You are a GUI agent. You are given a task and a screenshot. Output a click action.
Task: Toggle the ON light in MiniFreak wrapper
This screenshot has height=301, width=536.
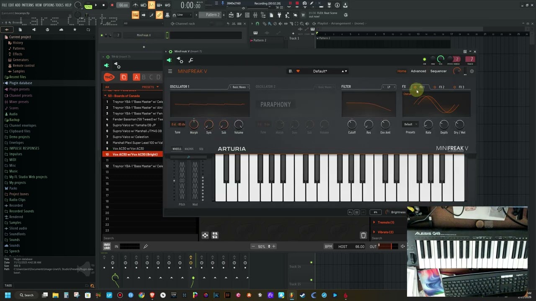click(x=424, y=59)
